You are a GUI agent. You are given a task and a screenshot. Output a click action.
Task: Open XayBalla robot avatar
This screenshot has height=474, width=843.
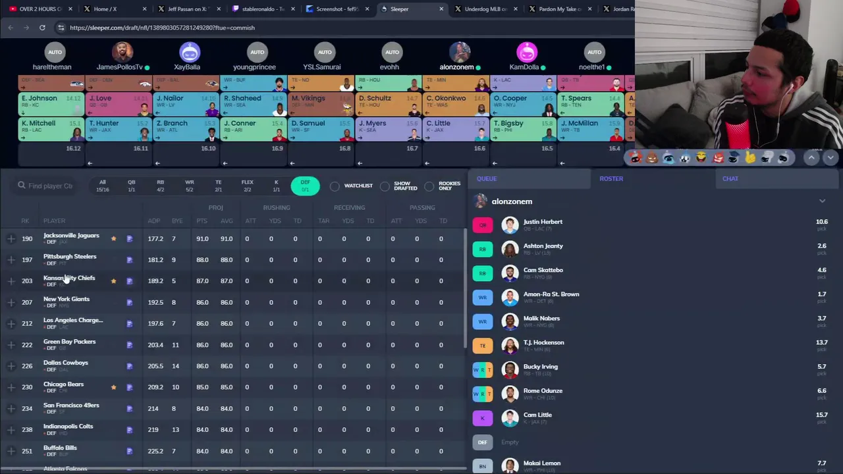click(189, 52)
